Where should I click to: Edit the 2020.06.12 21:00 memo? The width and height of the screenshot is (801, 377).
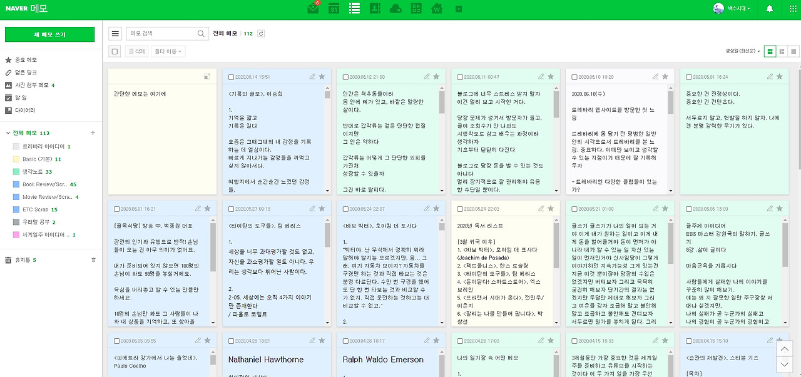click(427, 76)
